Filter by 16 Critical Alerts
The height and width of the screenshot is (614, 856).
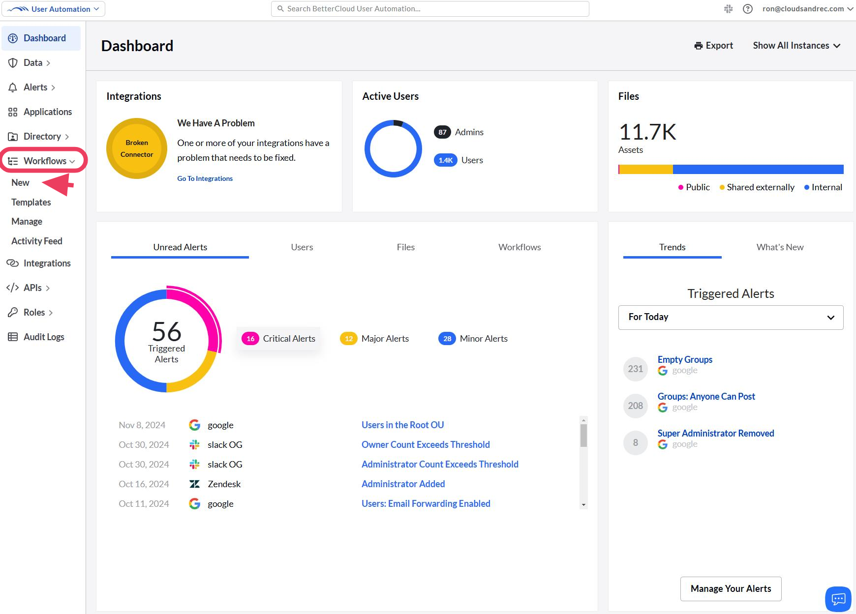pyautogui.click(x=278, y=339)
